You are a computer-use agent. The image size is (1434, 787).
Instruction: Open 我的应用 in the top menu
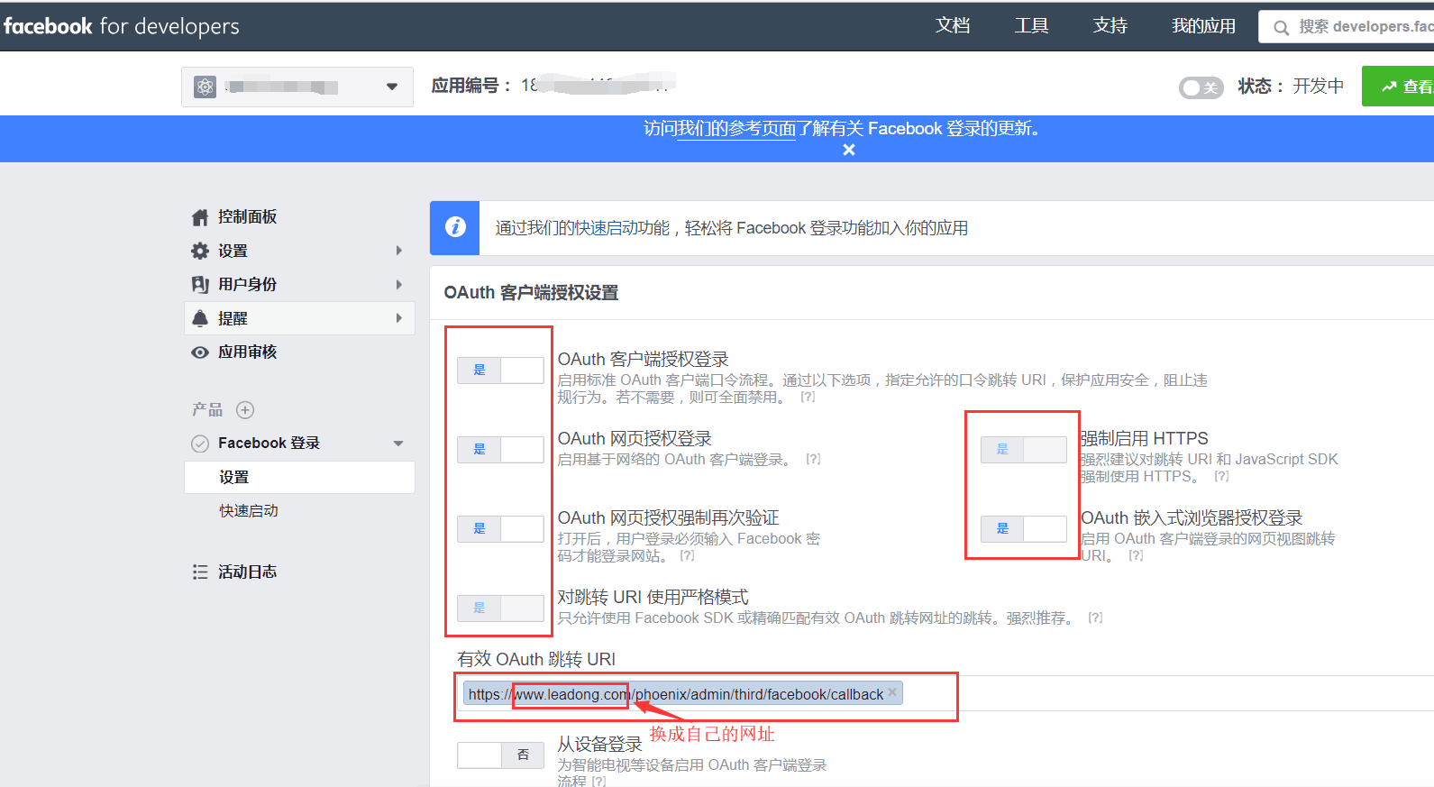[1203, 26]
